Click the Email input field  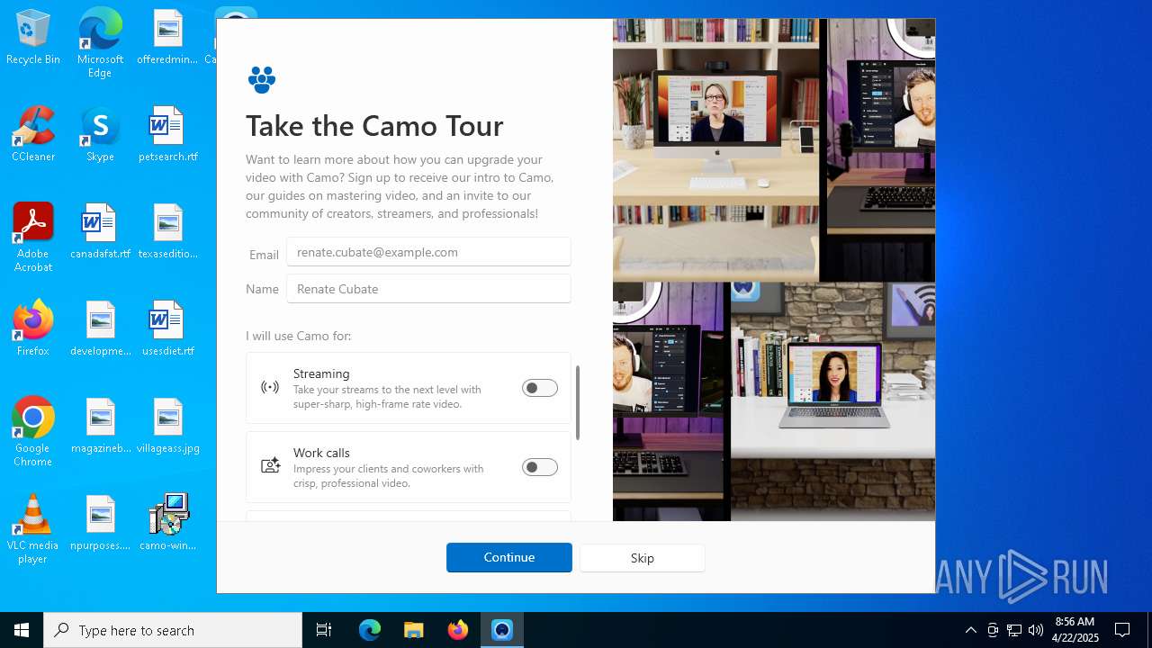pyautogui.click(x=428, y=252)
